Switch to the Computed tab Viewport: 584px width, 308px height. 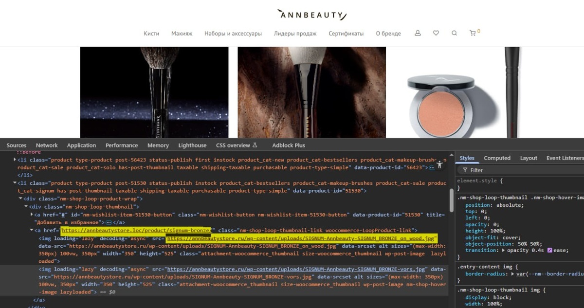497,158
